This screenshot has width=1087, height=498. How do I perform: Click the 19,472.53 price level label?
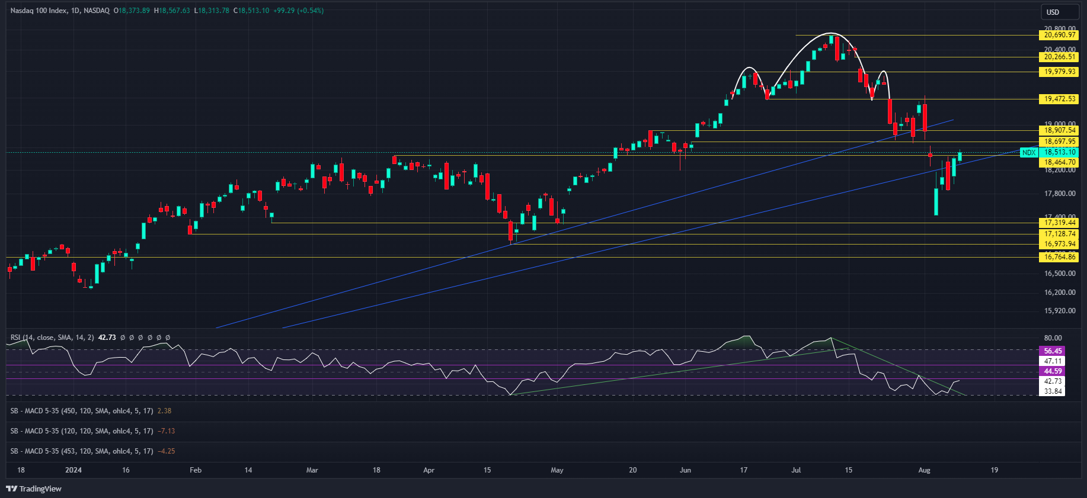pyautogui.click(x=1060, y=99)
